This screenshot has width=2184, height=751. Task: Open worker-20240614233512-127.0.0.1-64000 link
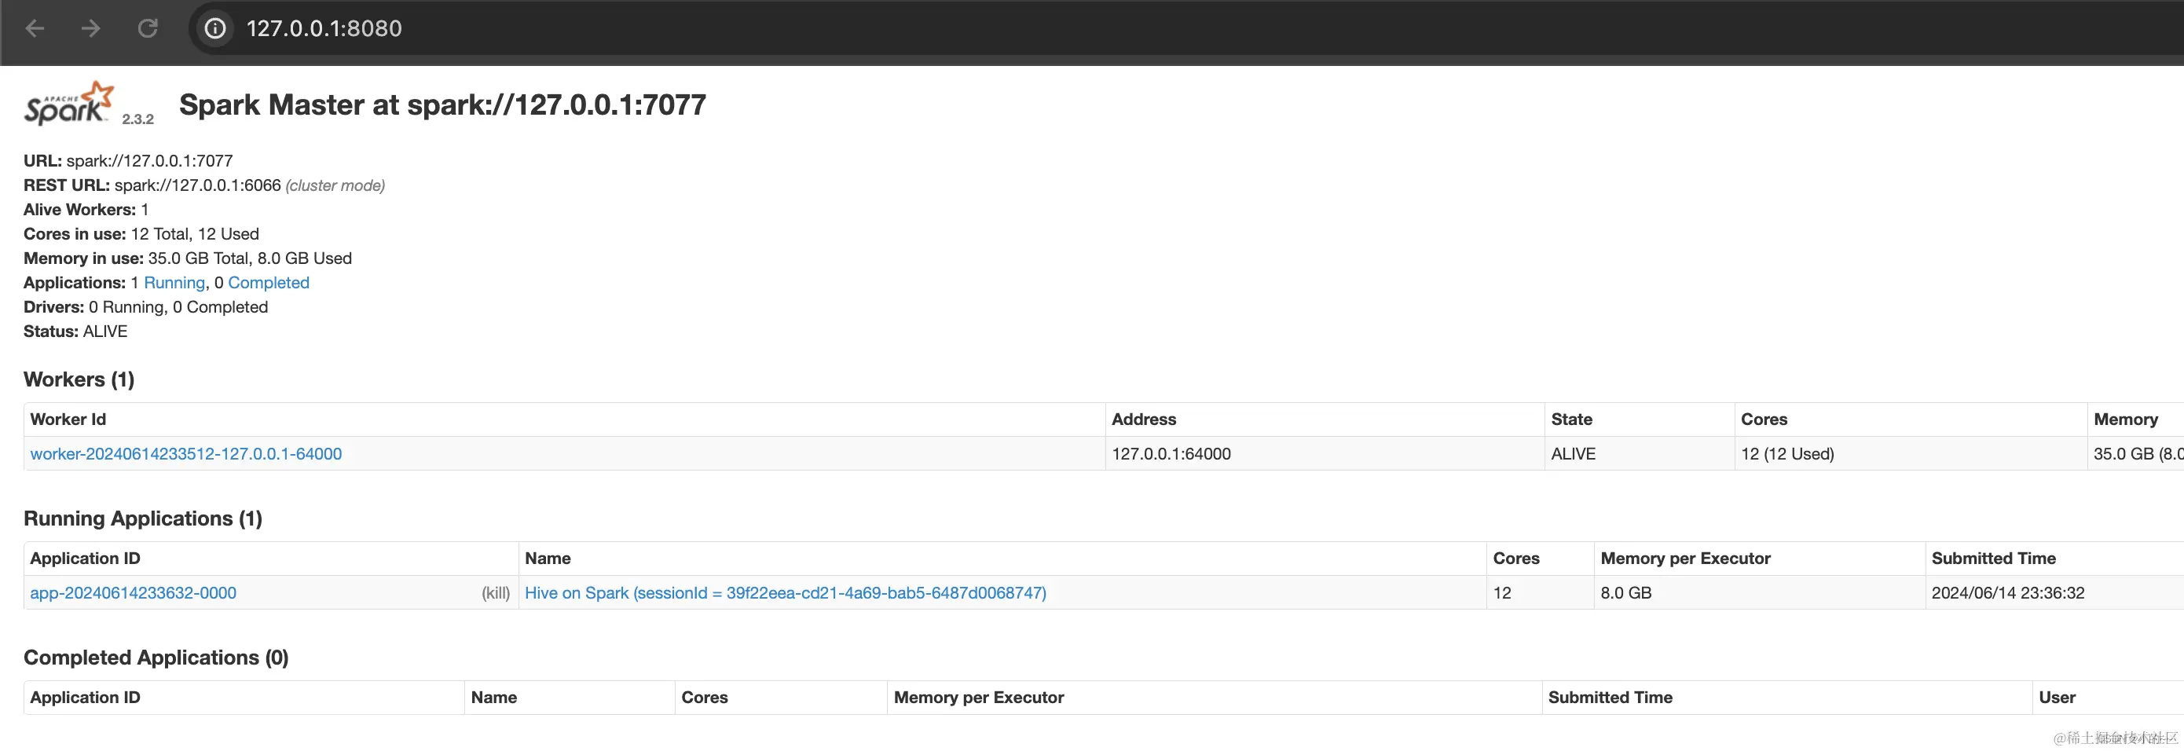point(185,453)
